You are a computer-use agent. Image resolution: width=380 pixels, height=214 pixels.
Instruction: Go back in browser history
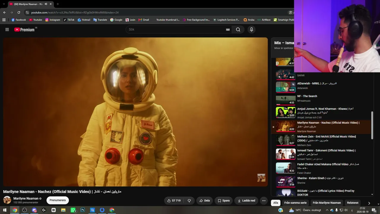point(4,12)
